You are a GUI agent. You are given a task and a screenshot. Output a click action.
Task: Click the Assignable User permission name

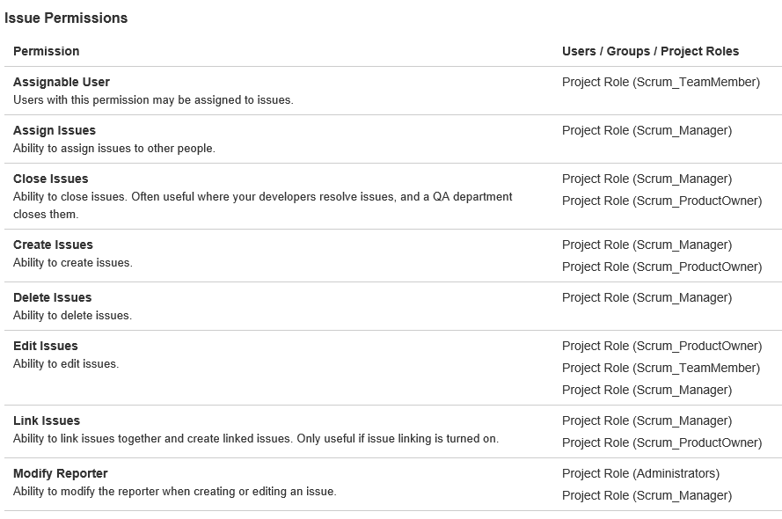pyautogui.click(x=62, y=82)
